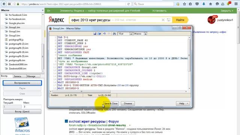Open the Help dropdown button
Viewport: 240px width, 135px height.
point(183,103)
